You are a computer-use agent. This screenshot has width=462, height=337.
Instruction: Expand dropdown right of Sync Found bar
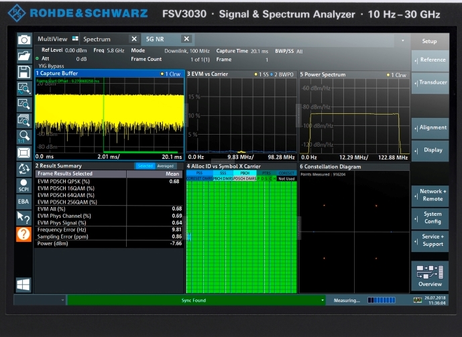click(323, 300)
